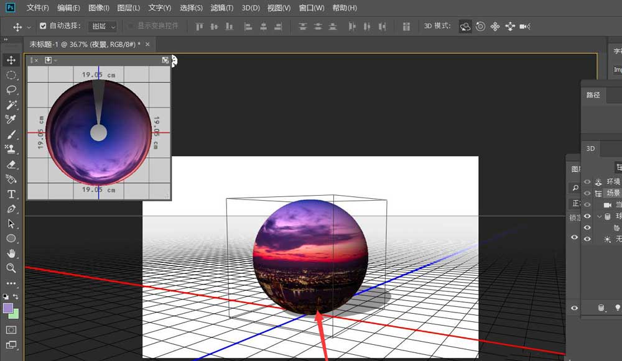Open the 文件(F) menu

(x=38, y=8)
